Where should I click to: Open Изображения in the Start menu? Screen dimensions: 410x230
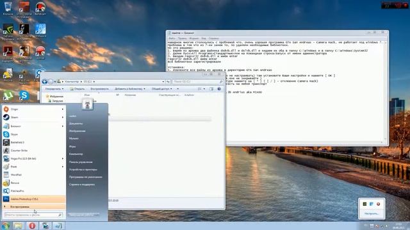point(78,131)
